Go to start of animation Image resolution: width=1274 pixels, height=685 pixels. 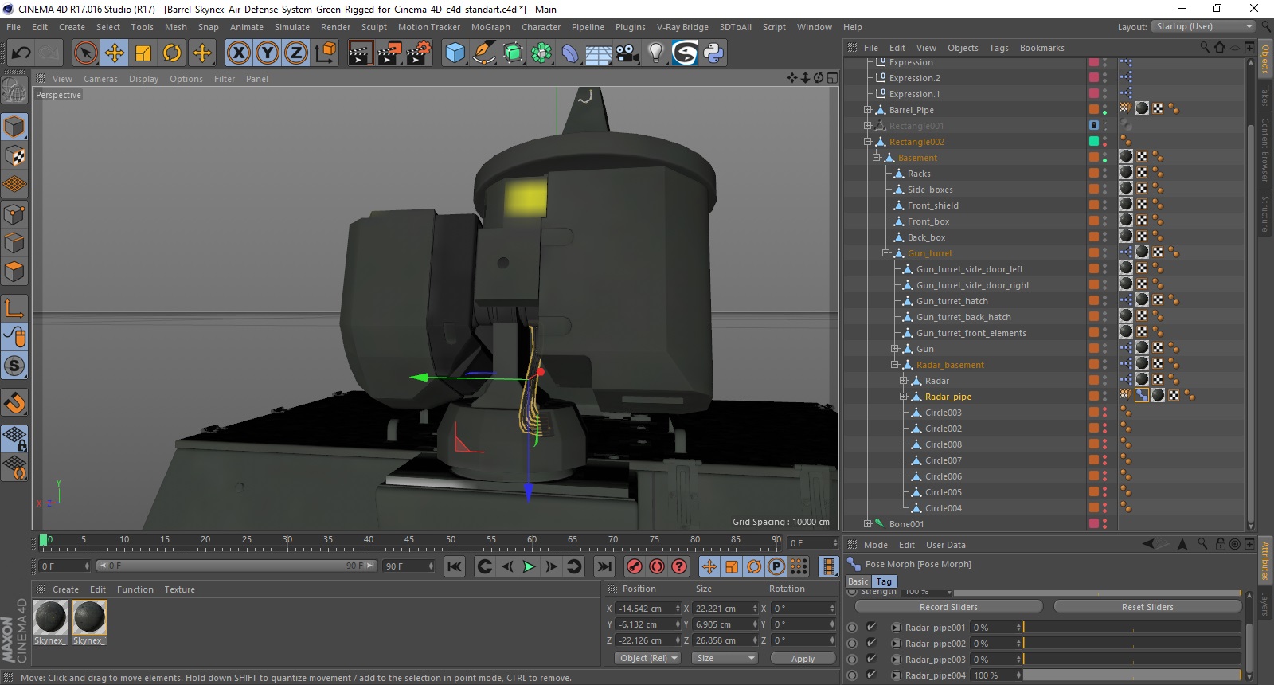[454, 566]
